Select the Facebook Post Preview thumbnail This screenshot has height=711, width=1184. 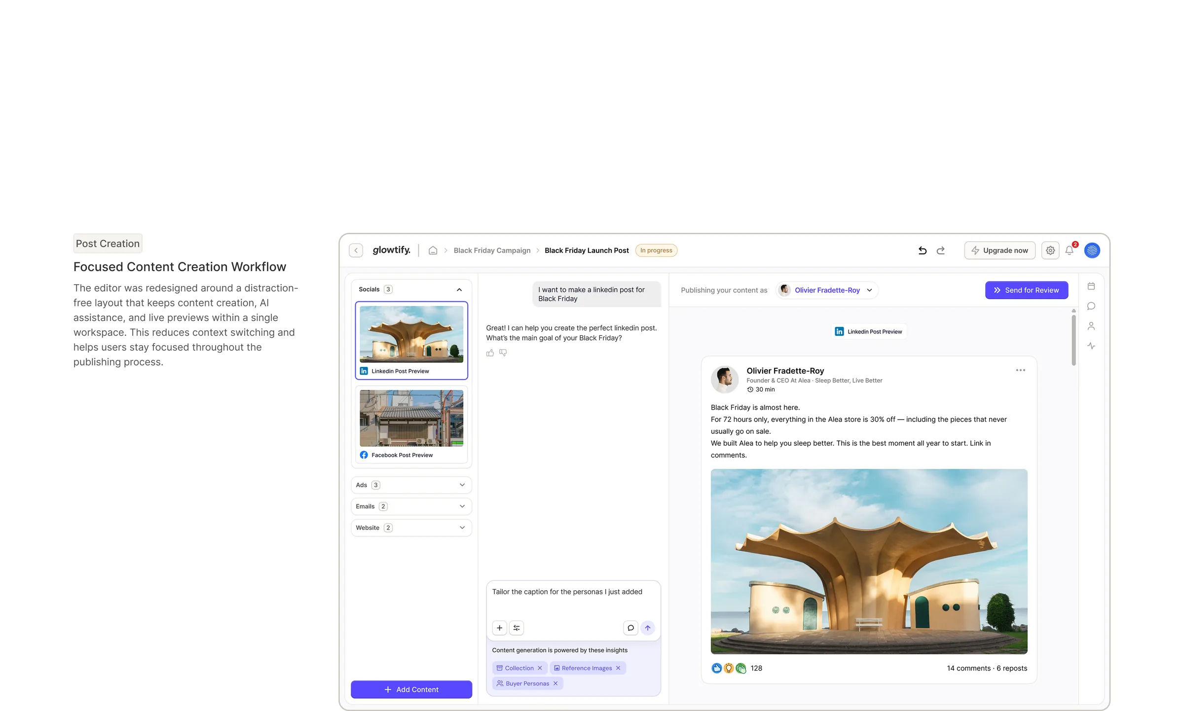(x=411, y=424)
